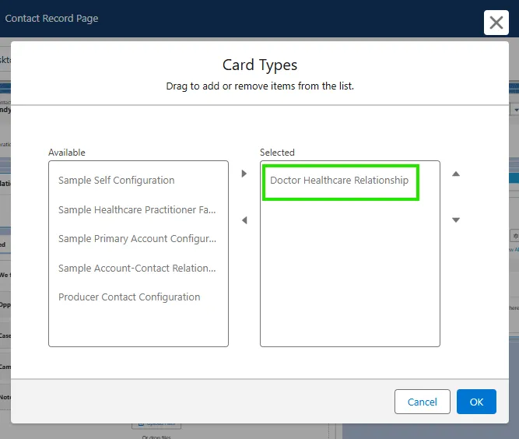Click the Available list label
The height and width of the screenshot is (439, 519).
[x=67, y=153]
